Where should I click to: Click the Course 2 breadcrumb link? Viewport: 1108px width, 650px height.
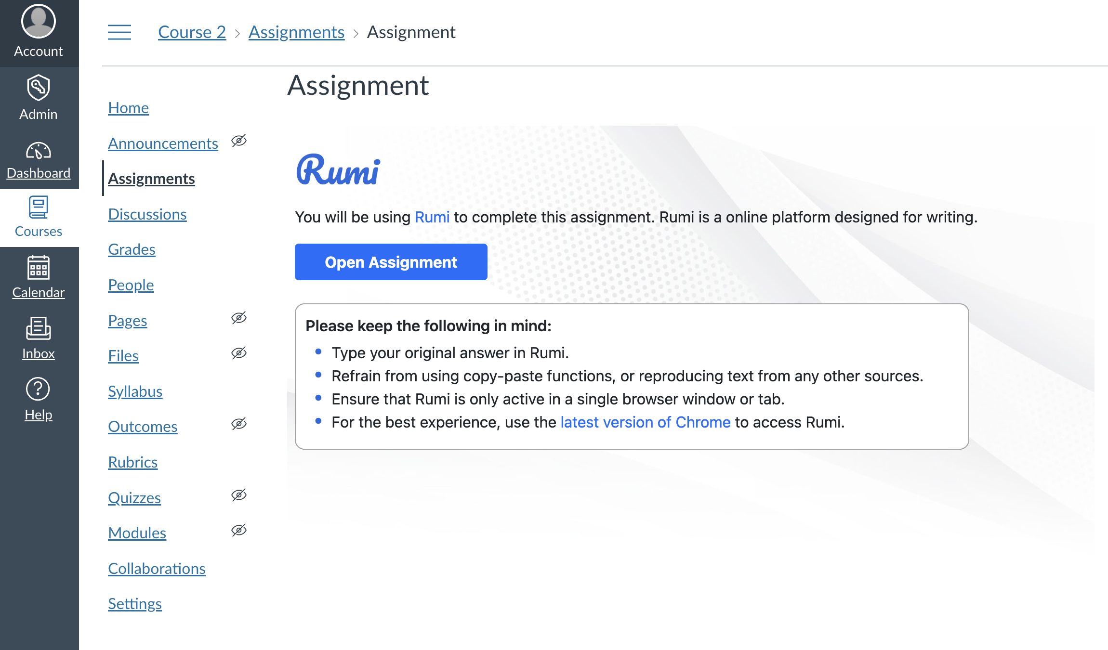tap(192, 32)
